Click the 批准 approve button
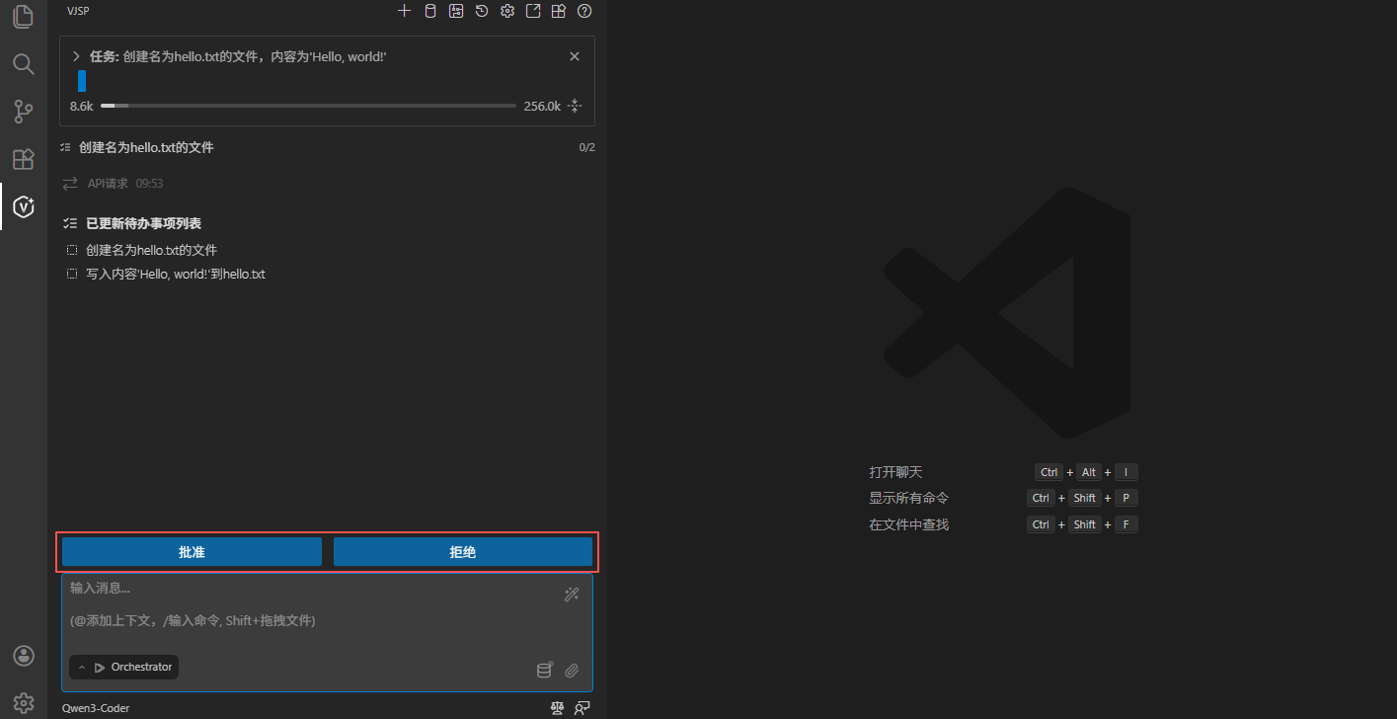 click(x=192, y=552)
